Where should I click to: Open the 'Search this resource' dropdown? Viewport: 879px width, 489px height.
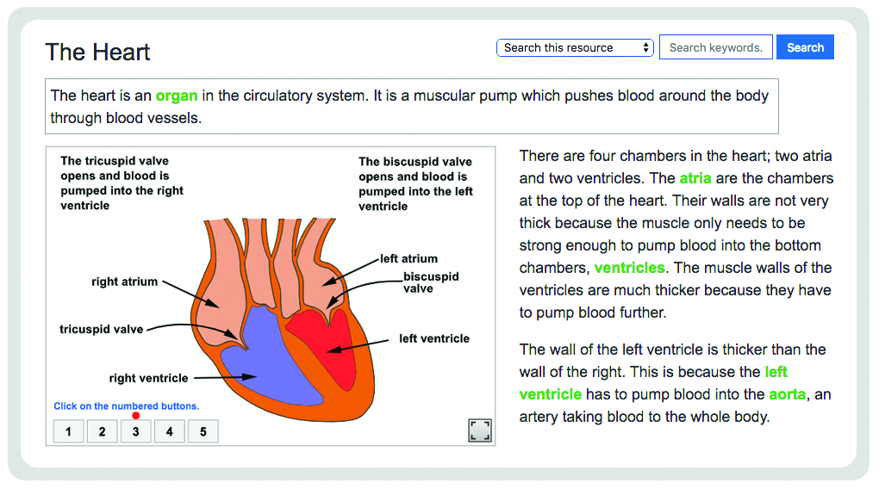point(575,47)
